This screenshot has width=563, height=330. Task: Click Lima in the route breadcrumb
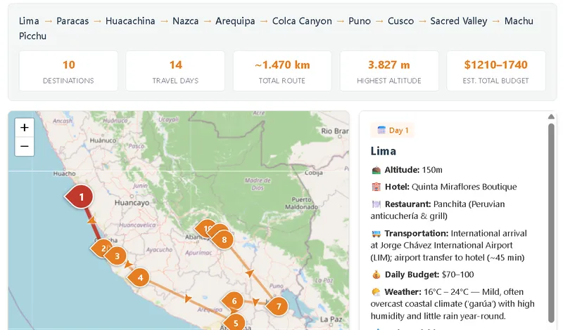[x=29, y=21]
